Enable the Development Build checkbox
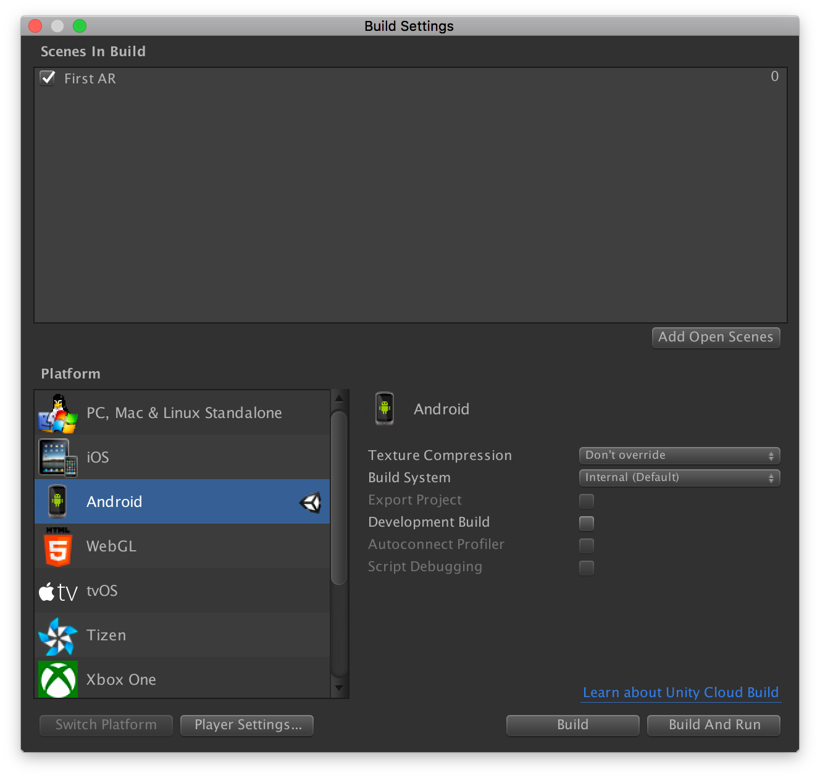Viewport: 820px width, 778px height. click(587, 523)
